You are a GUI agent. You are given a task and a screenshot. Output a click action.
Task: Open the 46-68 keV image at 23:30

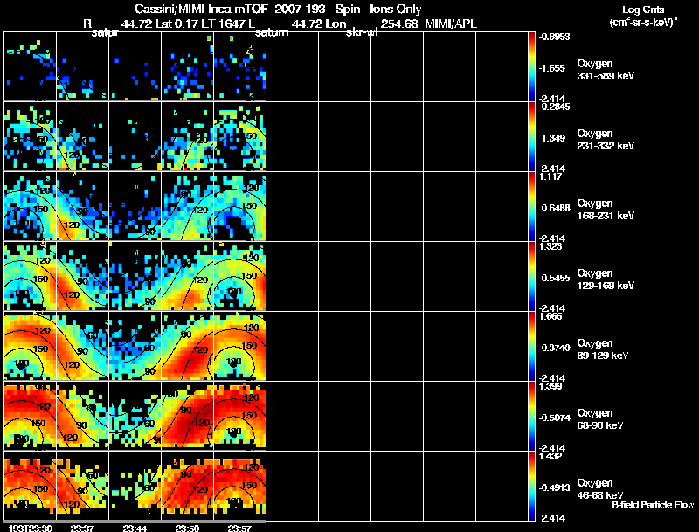click(x=30, y=486)
